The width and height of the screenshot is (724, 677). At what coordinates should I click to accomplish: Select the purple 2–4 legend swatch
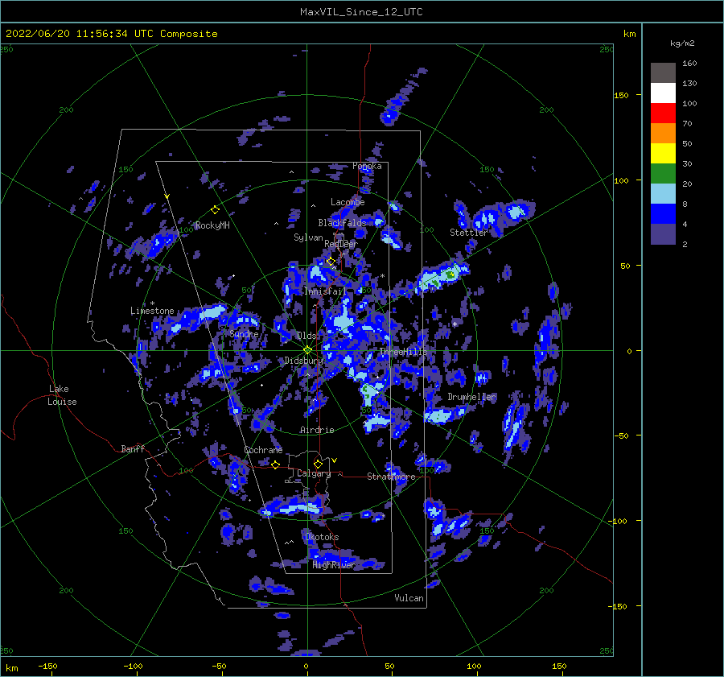[x=663, y=234]
